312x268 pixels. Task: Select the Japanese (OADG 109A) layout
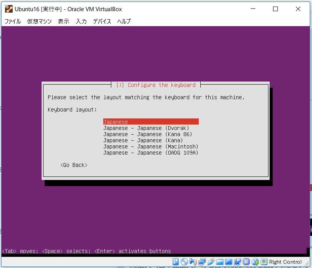tap(150, 152)
